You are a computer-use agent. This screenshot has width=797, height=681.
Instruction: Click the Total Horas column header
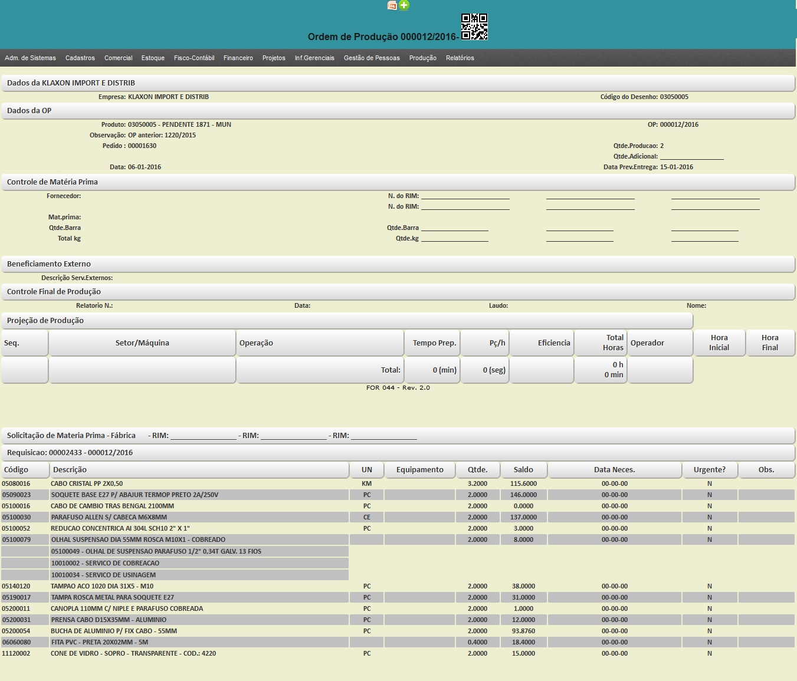click(601, 343)
